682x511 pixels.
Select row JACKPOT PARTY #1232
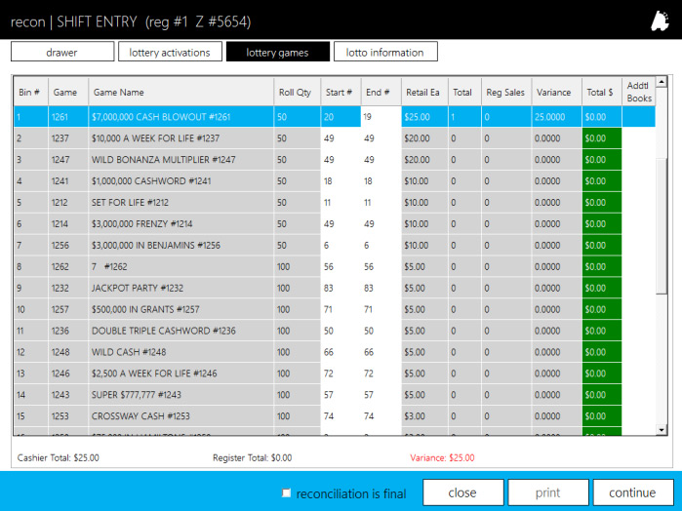tap(334, 288)
